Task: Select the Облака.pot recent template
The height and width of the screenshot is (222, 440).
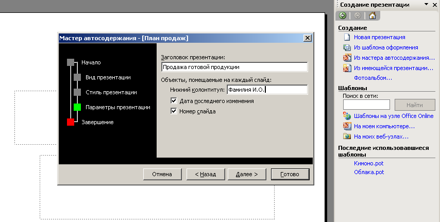Action: 369,172
